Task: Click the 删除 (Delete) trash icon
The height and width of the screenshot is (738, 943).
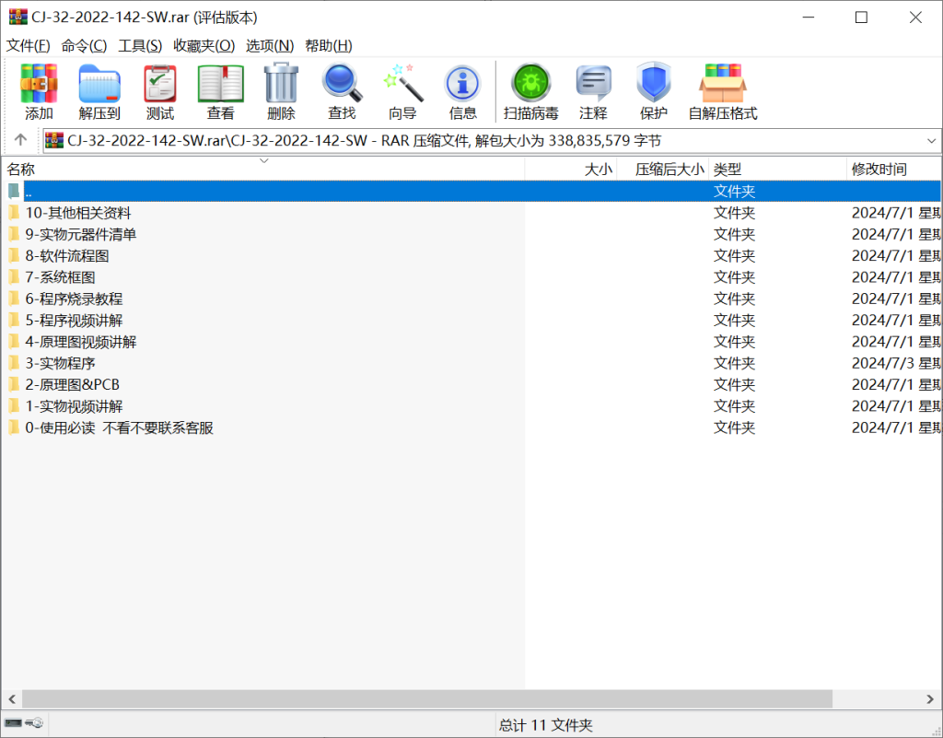Action: 281,92
